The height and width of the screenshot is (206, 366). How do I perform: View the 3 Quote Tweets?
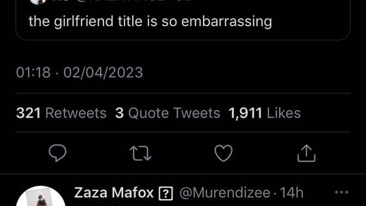[x=168, y=113]
